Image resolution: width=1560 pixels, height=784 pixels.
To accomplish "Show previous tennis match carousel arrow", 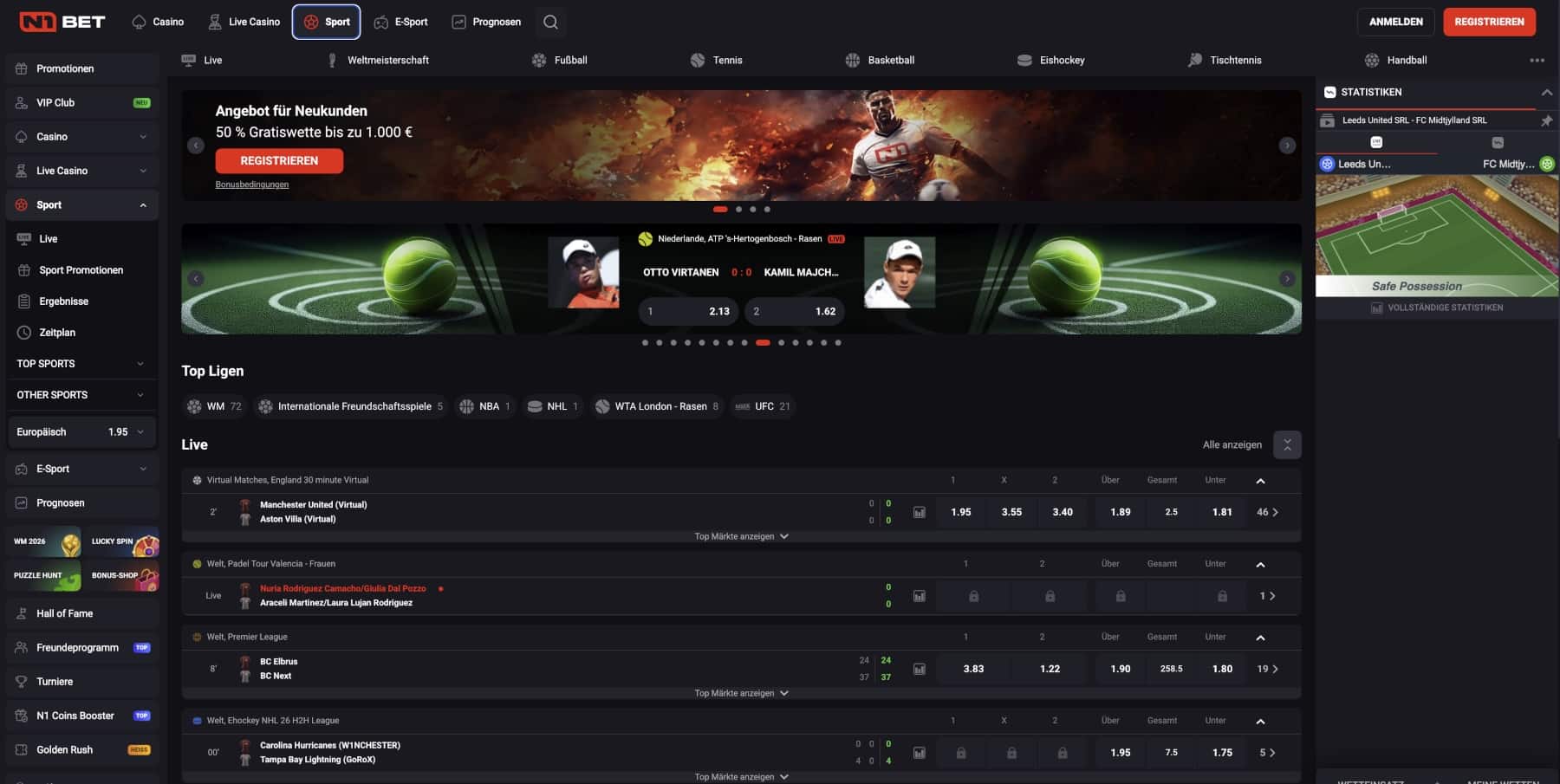I will click(x=196, y=279).
